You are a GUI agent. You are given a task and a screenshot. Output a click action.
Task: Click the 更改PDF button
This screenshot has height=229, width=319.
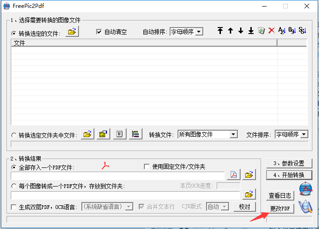tap(280, 208)
